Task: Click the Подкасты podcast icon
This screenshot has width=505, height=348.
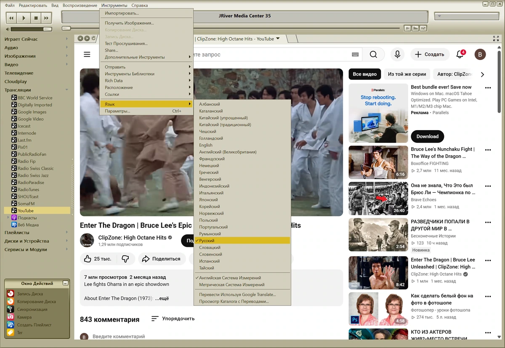Action: click(x=14, y=218)
